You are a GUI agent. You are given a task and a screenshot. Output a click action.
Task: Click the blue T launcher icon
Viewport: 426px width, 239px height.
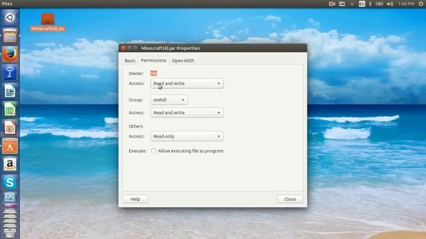point(10,72)
